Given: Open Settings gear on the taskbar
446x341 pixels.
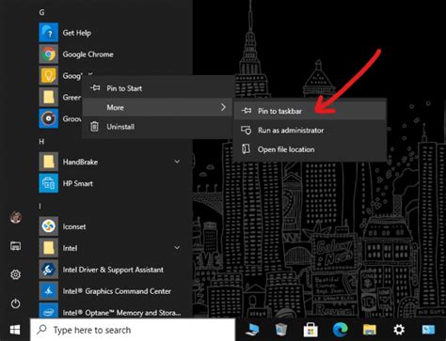Looking at the screenshot, I should tap(399, 330).
